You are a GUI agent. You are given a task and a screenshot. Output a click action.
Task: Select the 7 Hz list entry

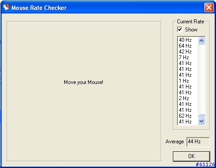pyautogui.click(x=188, y=57)
